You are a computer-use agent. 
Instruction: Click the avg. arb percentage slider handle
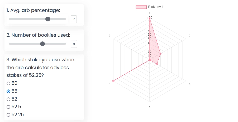(x=48, y=19)
